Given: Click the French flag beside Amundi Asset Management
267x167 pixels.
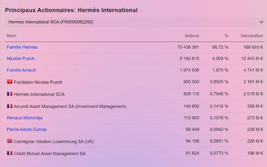Looking at the screenshot, I should pyautogui.click(x=10, y=106).
